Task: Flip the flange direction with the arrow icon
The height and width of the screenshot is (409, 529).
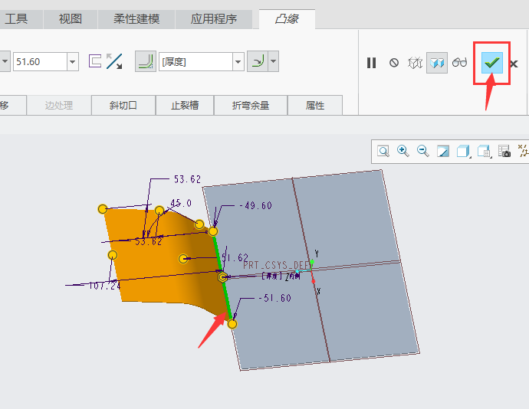Action: pos(114,61)
